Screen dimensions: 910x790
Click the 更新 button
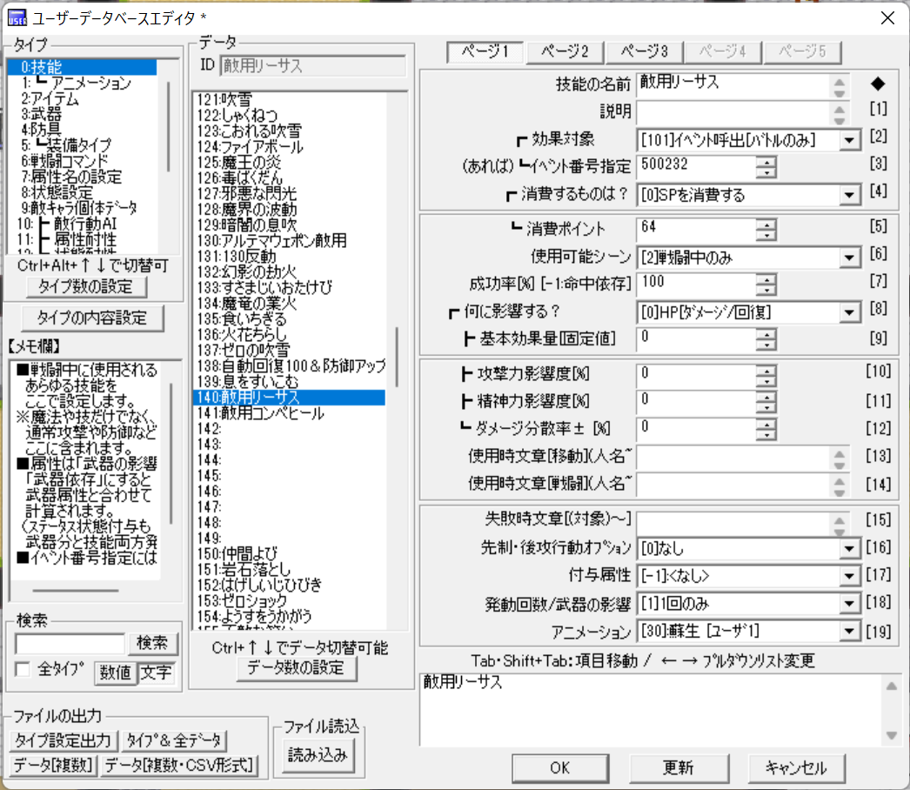tap(679, 768)
